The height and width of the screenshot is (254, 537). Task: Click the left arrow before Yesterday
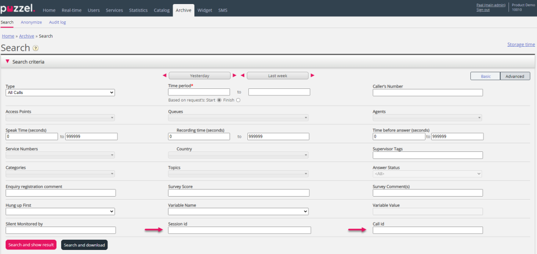[x=164, y=76]
